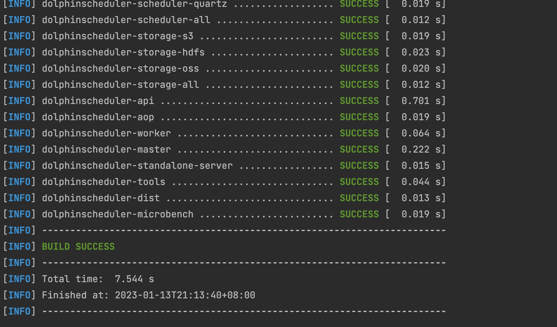
Task: Click the dolphinscheduler-standalone-server entry
Action: pyautogui.click(x=137, y=166)
